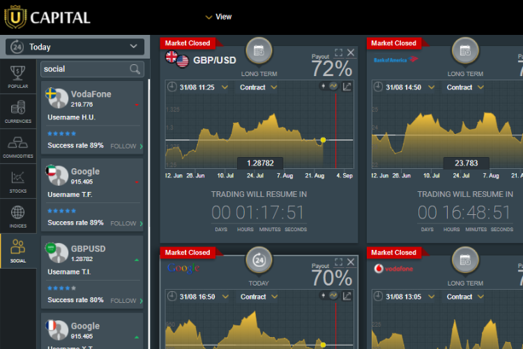The width and height of the screenshot is (523, 349).
Task: Click Username T.F. star rating
Action: pyautogui.click(x=61, y=211)
